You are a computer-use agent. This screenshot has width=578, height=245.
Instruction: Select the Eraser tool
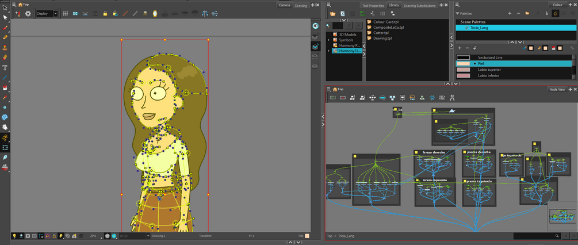tap(5, 58)
